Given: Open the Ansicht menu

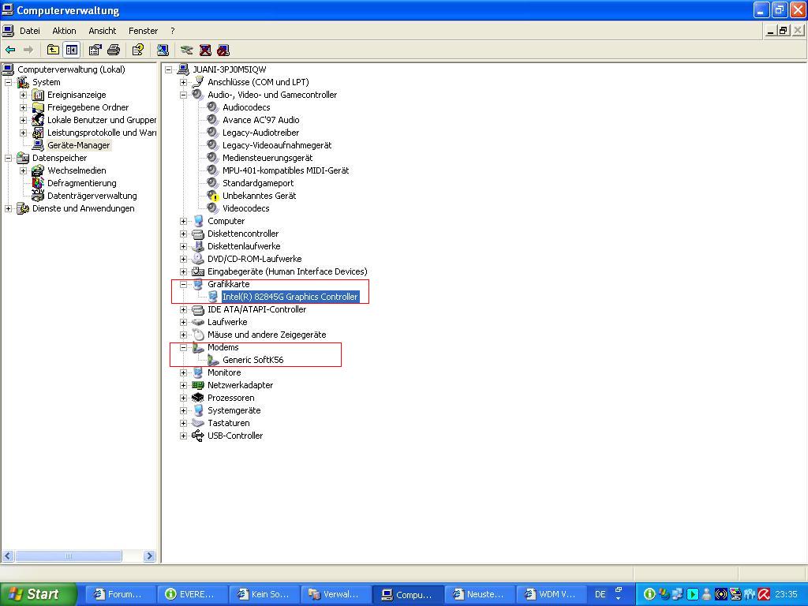Looking at the screenshot, I should [x=102, y=31].
